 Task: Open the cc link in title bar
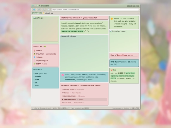(x=138, y=6)
